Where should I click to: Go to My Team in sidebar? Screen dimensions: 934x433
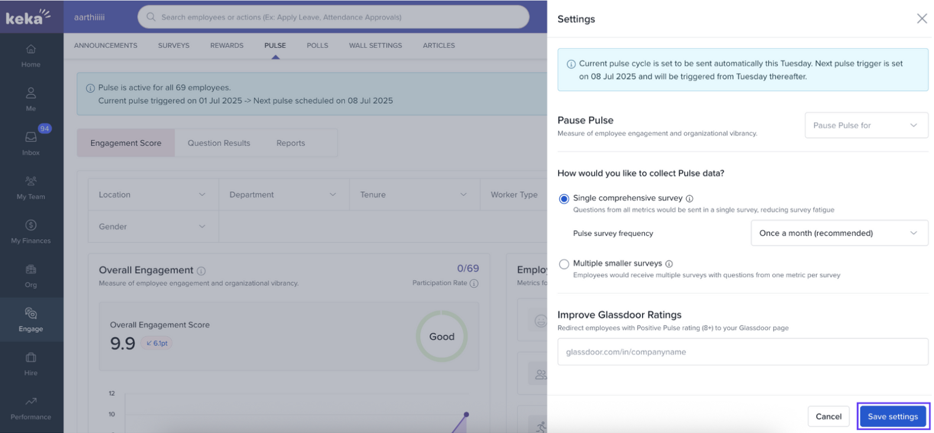31,186
